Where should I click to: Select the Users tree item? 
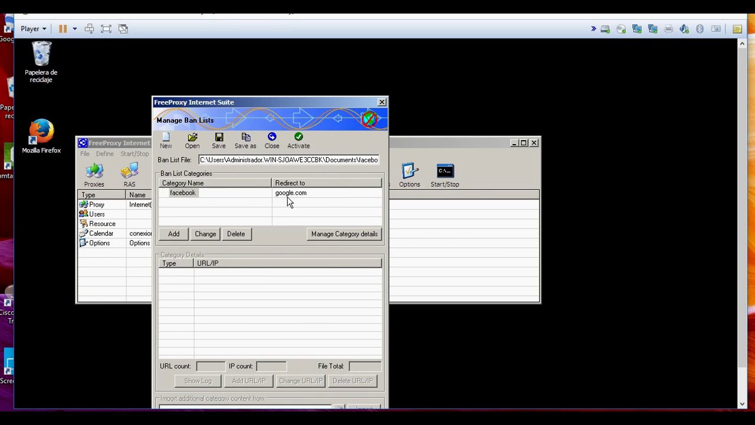97,214
